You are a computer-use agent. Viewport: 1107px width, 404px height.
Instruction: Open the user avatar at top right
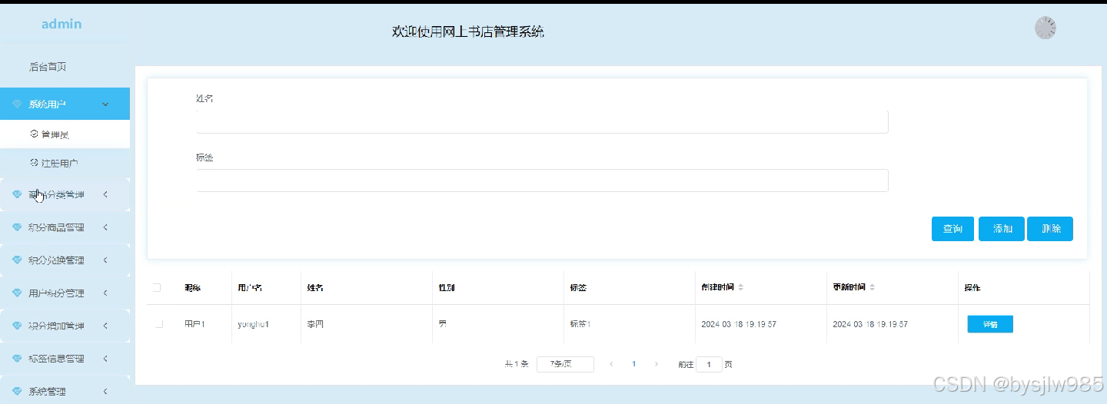[x=1045, y=28]
